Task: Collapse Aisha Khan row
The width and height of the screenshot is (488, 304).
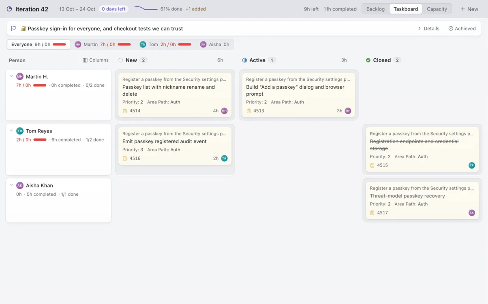Action: 11,185
